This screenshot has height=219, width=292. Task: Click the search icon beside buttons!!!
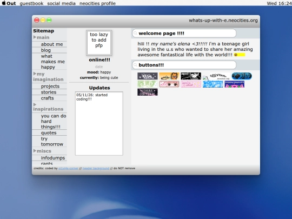coord(135,65)
